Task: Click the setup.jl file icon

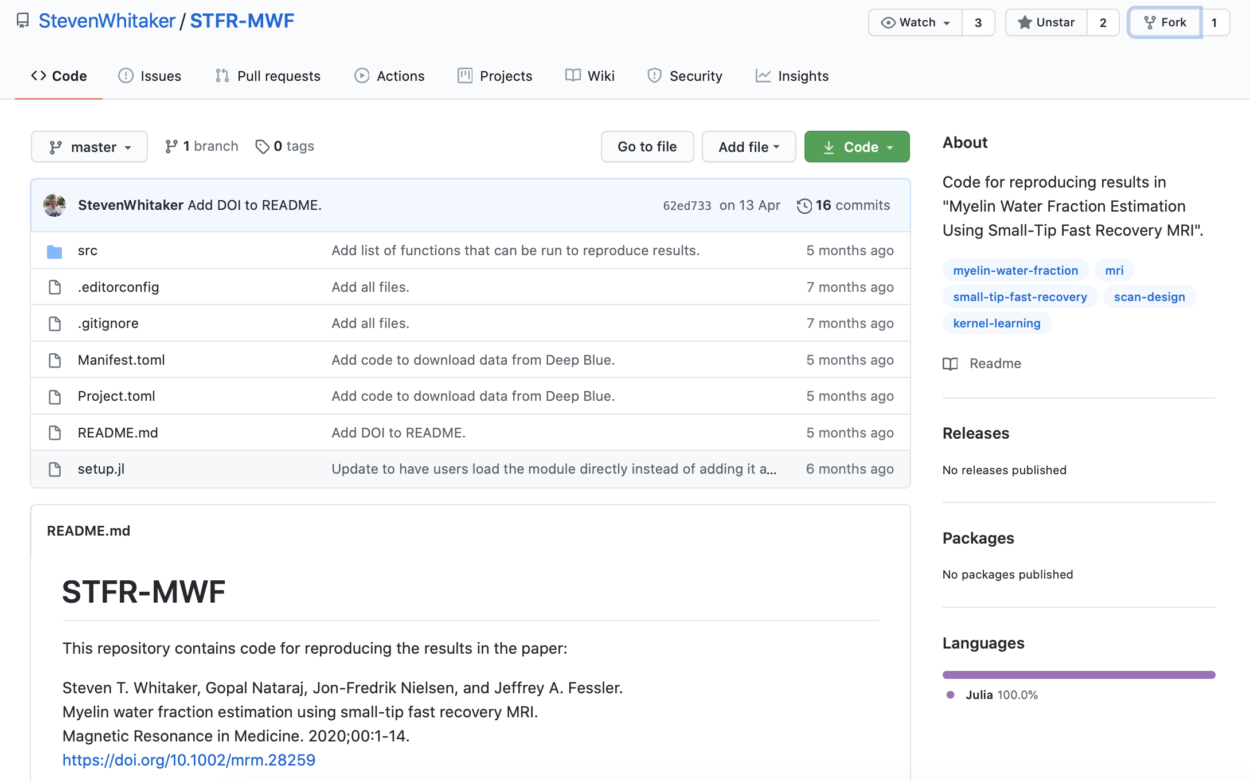Action: tap(54, 469)
